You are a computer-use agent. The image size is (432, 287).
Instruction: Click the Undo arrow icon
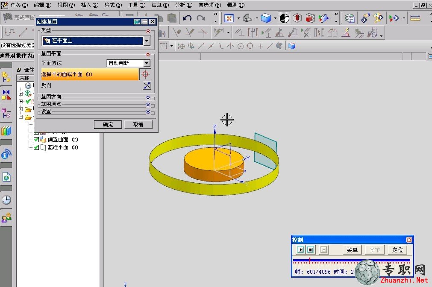pyautogui.click(x=187, y=18)
